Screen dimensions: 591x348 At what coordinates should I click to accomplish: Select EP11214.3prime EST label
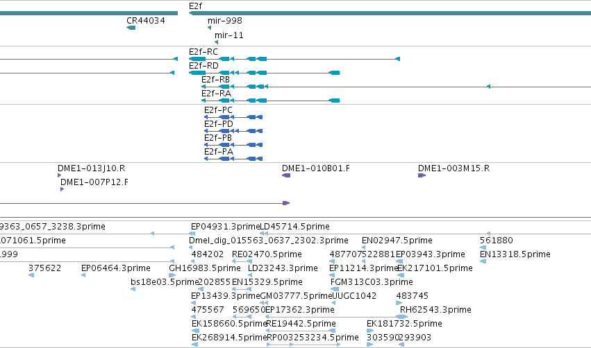(363, 268)
